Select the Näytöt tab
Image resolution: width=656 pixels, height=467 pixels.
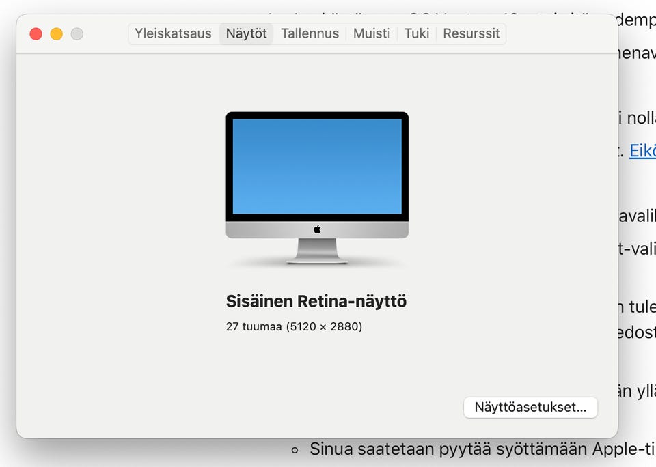247,33
